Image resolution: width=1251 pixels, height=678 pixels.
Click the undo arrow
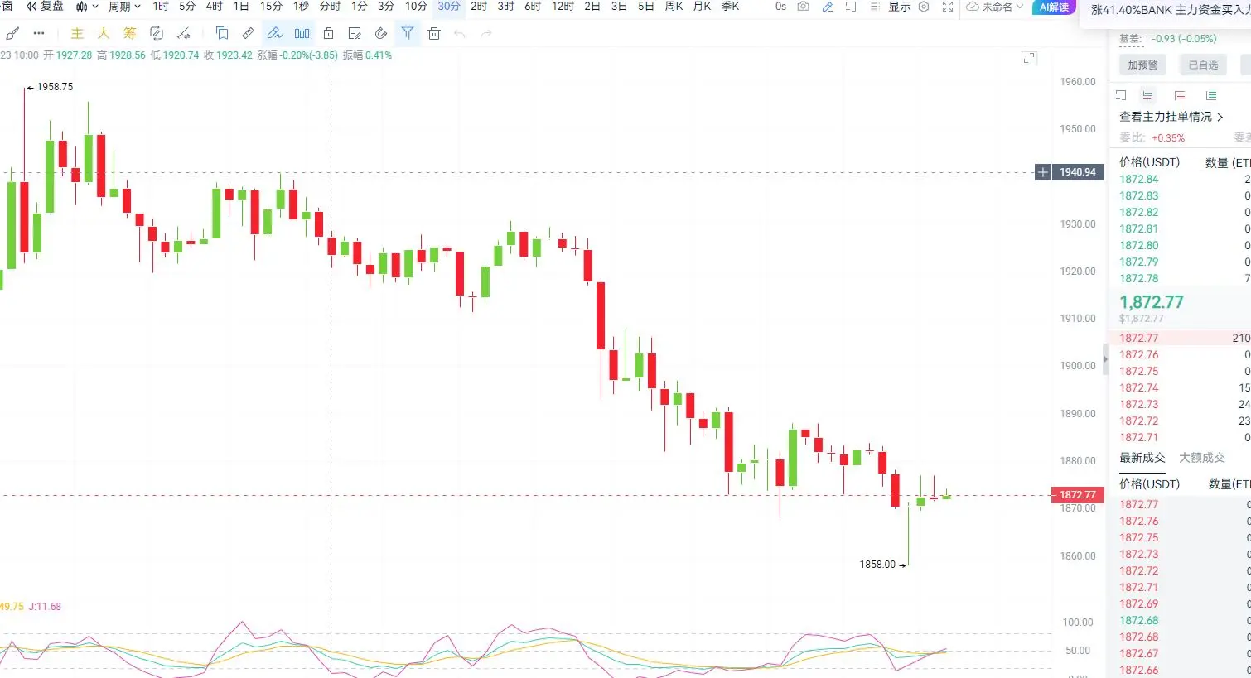tap(460, 34)
